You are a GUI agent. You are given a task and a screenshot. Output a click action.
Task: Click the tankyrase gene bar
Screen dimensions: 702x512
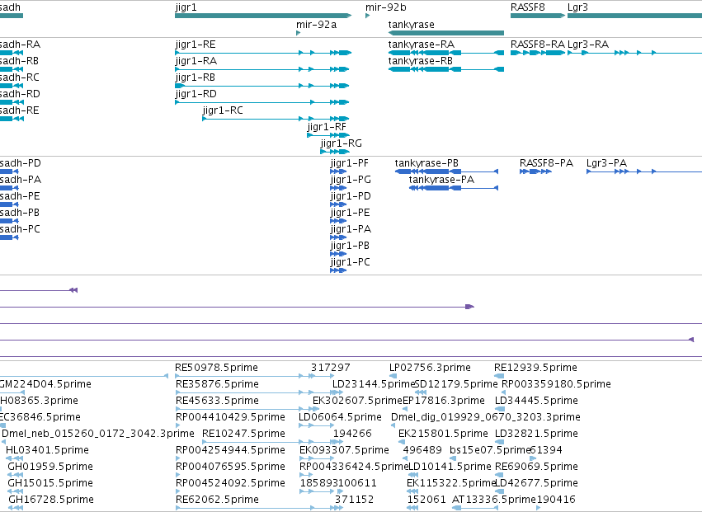pyautogui.click(x=446, y=33)
